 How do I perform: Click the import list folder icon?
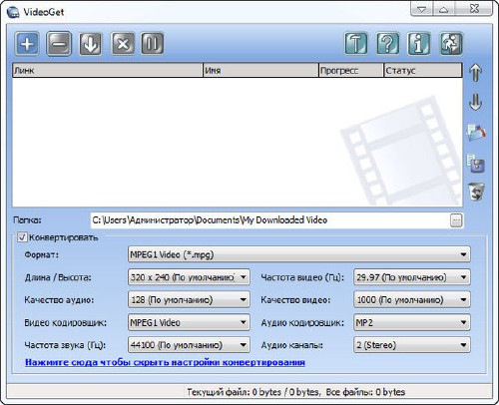click(476, 133)
